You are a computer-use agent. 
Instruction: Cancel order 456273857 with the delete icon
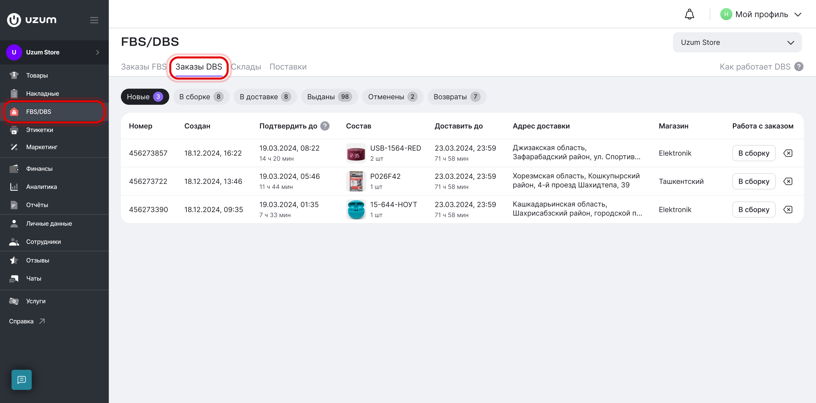[788, 153]
